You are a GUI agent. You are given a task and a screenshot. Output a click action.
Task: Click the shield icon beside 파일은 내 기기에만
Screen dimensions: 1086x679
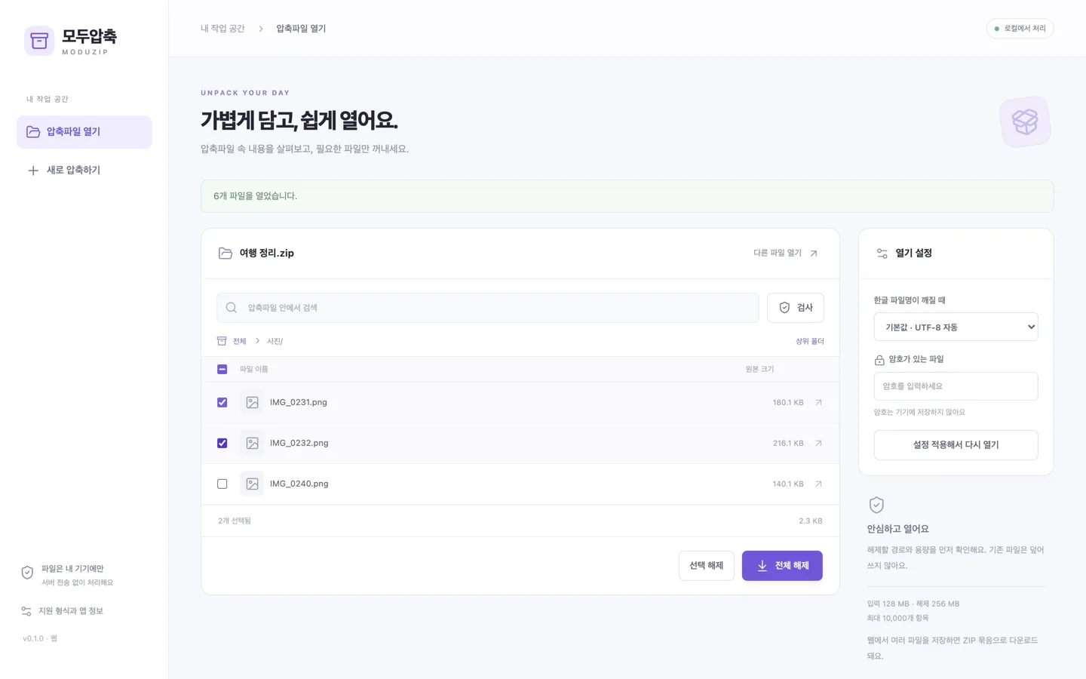[x=27, y=573]
